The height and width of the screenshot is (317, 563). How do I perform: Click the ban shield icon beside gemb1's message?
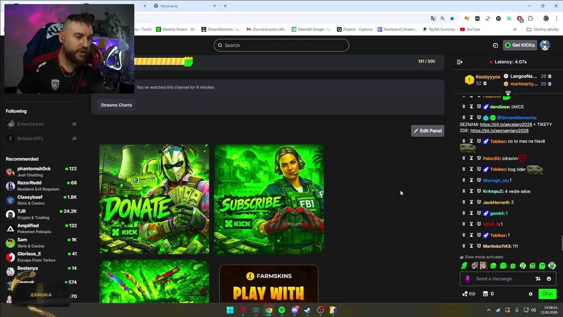pos(479,213)
